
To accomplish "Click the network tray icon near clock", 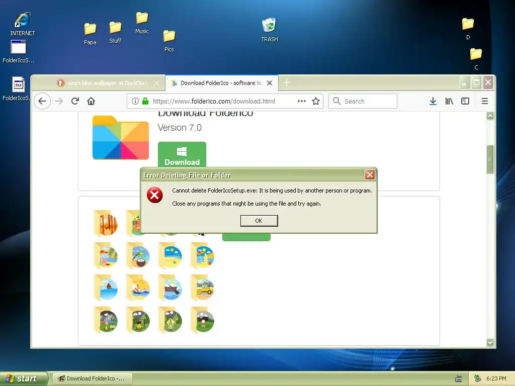I will [477, 378].
